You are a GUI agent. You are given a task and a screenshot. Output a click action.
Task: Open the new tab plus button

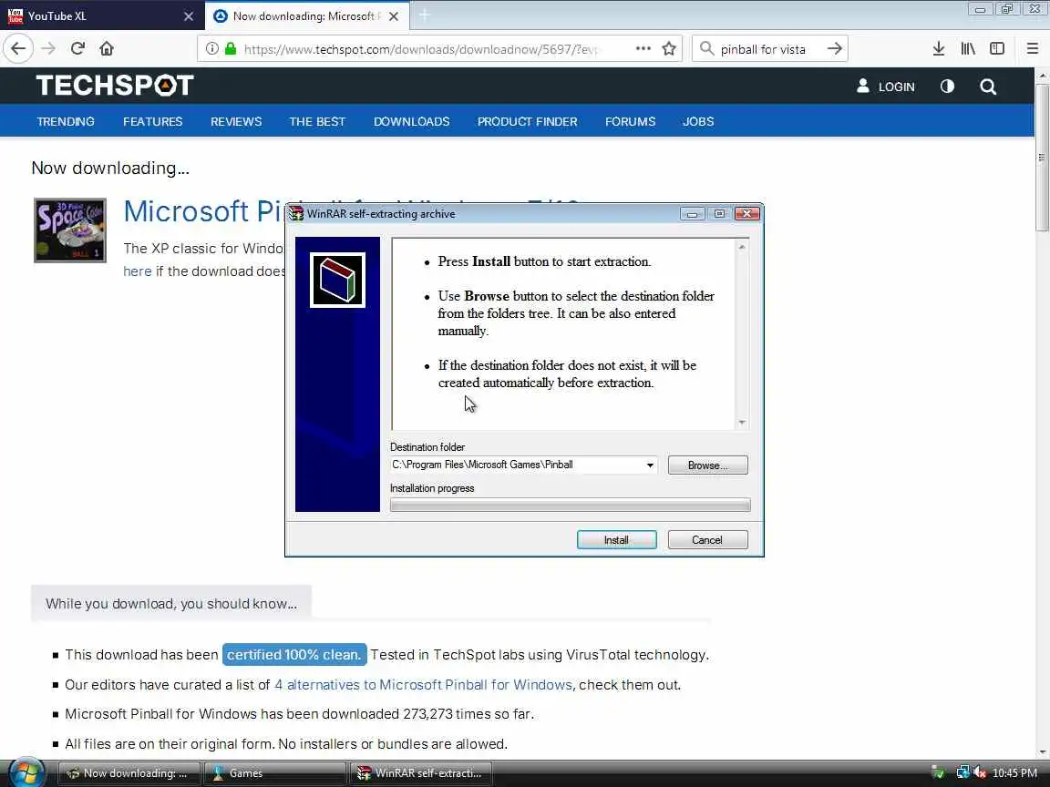(x=425, y=15)
